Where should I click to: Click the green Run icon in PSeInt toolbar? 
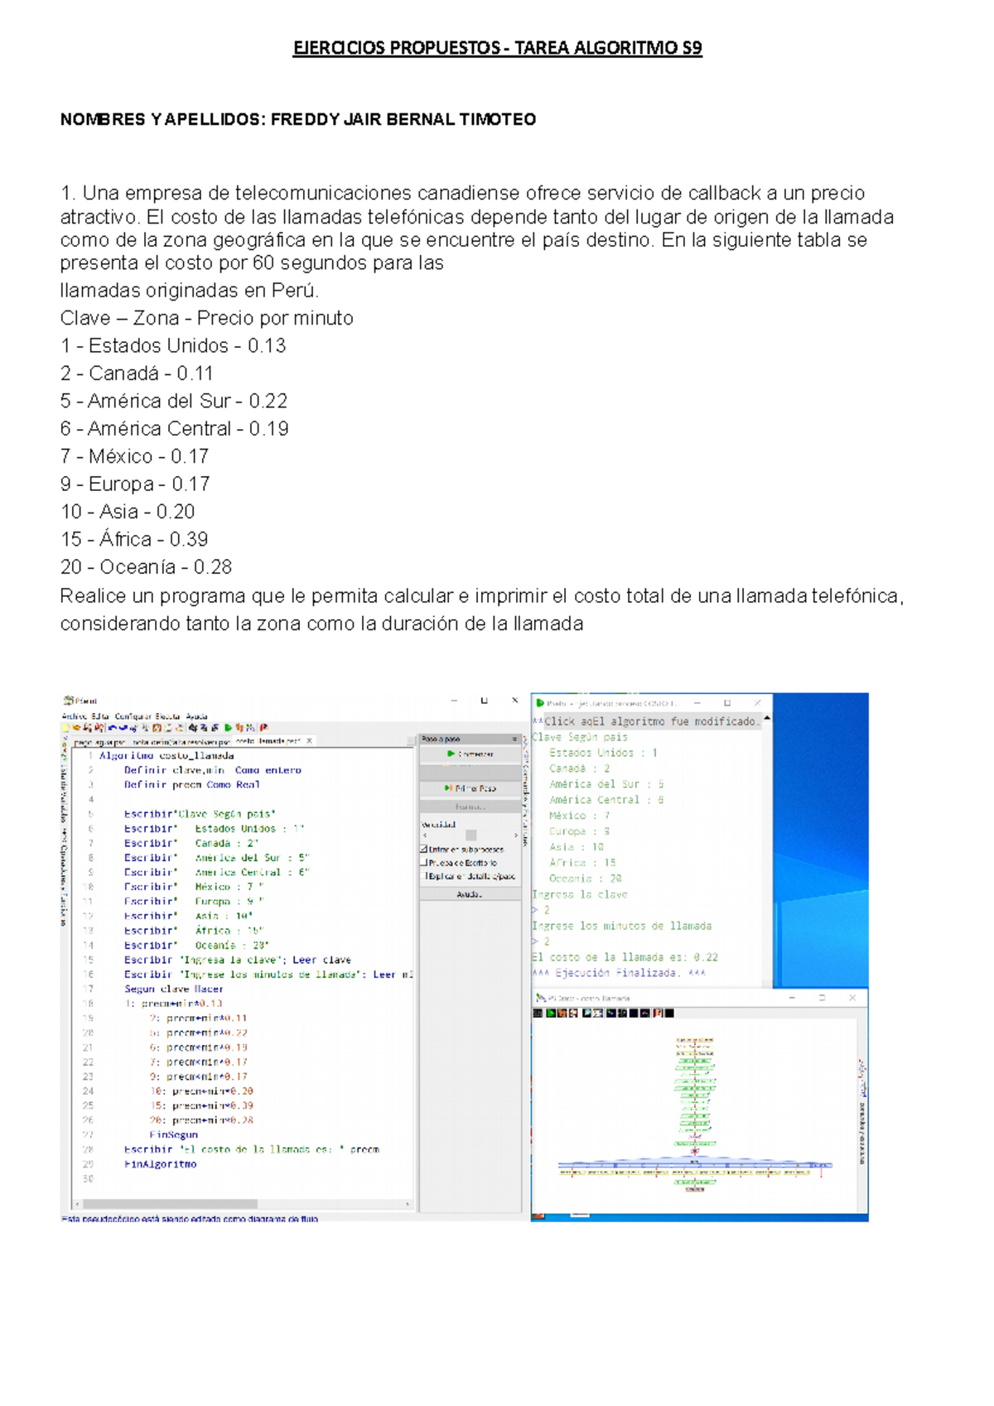(229, 728)
